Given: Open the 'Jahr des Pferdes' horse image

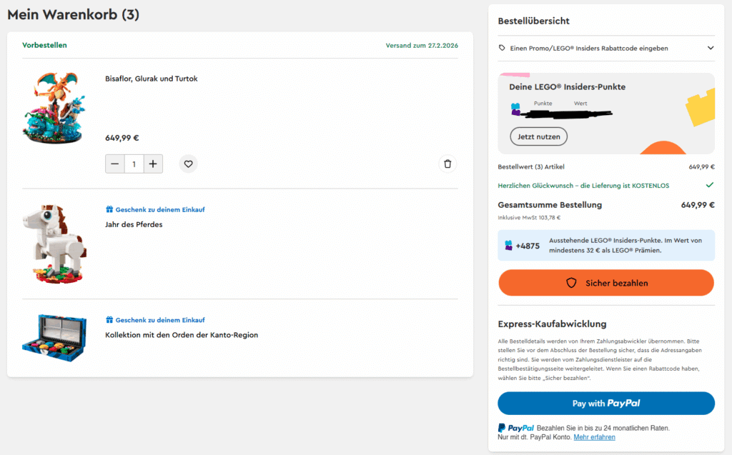Looking at the screenshot, I should (54, 244).
